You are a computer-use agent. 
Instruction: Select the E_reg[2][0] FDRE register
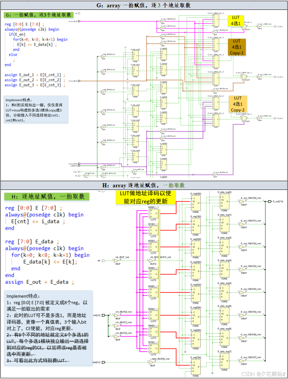tap(196, 249)
